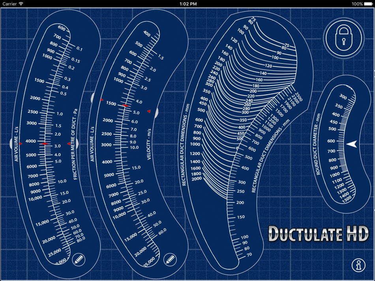375x281 pixels.
Task: Click the red triangle marker near 4000 L/s
Action: click(21, 144)
